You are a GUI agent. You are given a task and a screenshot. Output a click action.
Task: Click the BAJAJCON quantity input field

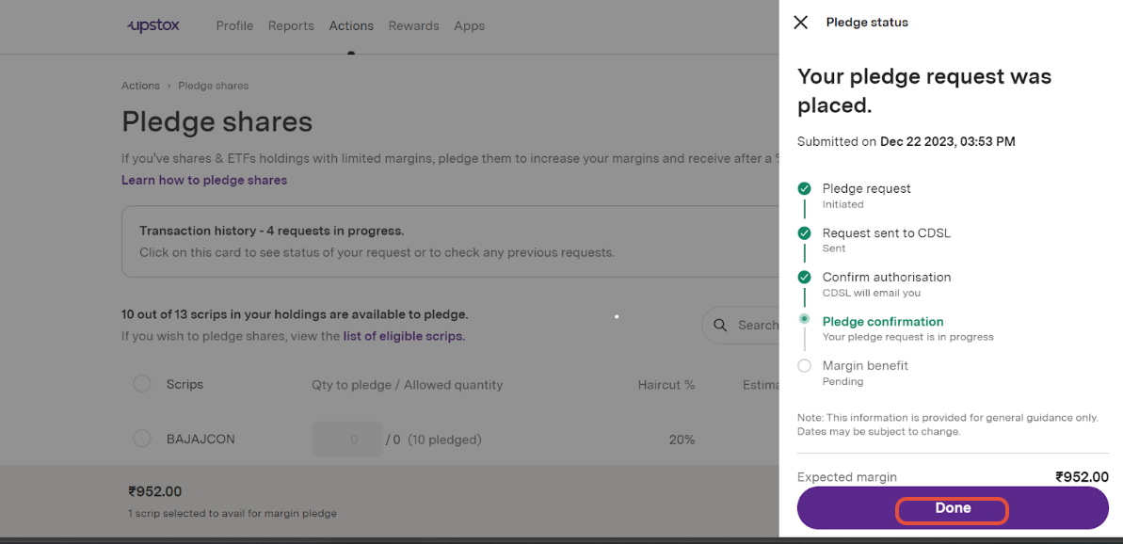pyautogui.click(x=347, y=440)
